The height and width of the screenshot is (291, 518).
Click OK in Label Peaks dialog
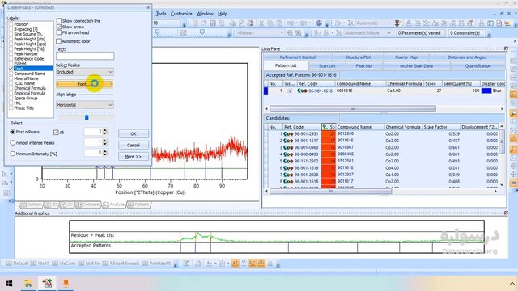tap(134, 133)
